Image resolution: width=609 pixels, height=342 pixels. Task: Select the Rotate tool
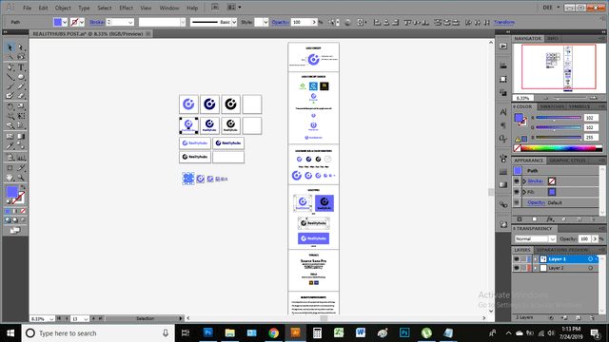(x=10, y=106)
